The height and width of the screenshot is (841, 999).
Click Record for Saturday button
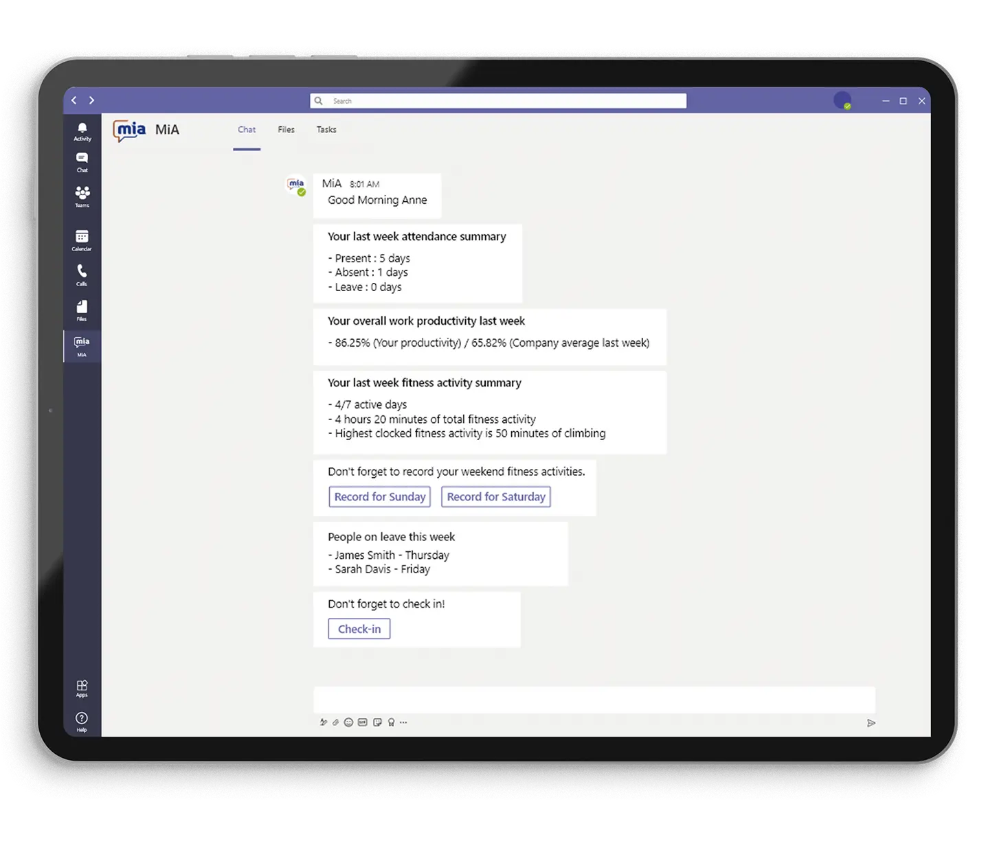(496, 496)
